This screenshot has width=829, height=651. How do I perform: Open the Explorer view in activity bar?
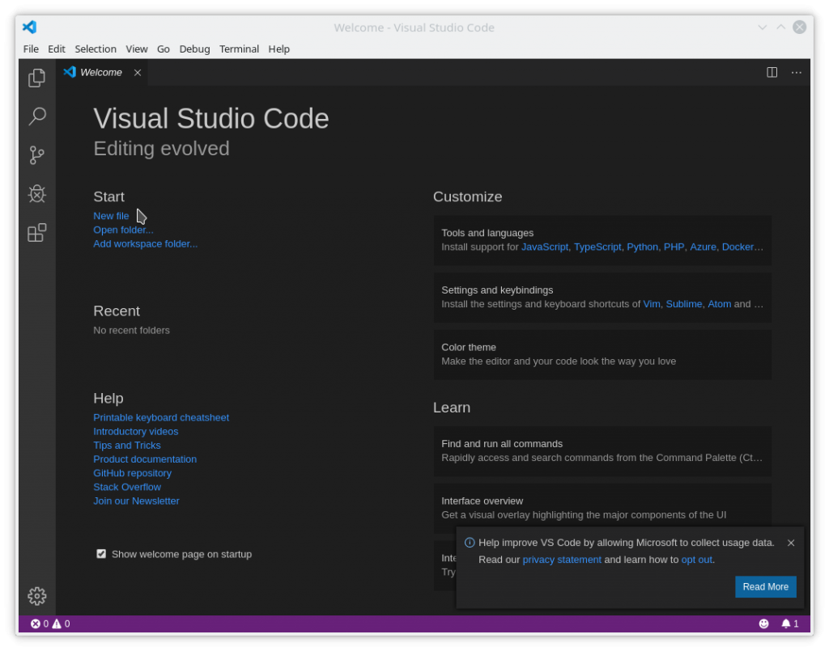37,78
